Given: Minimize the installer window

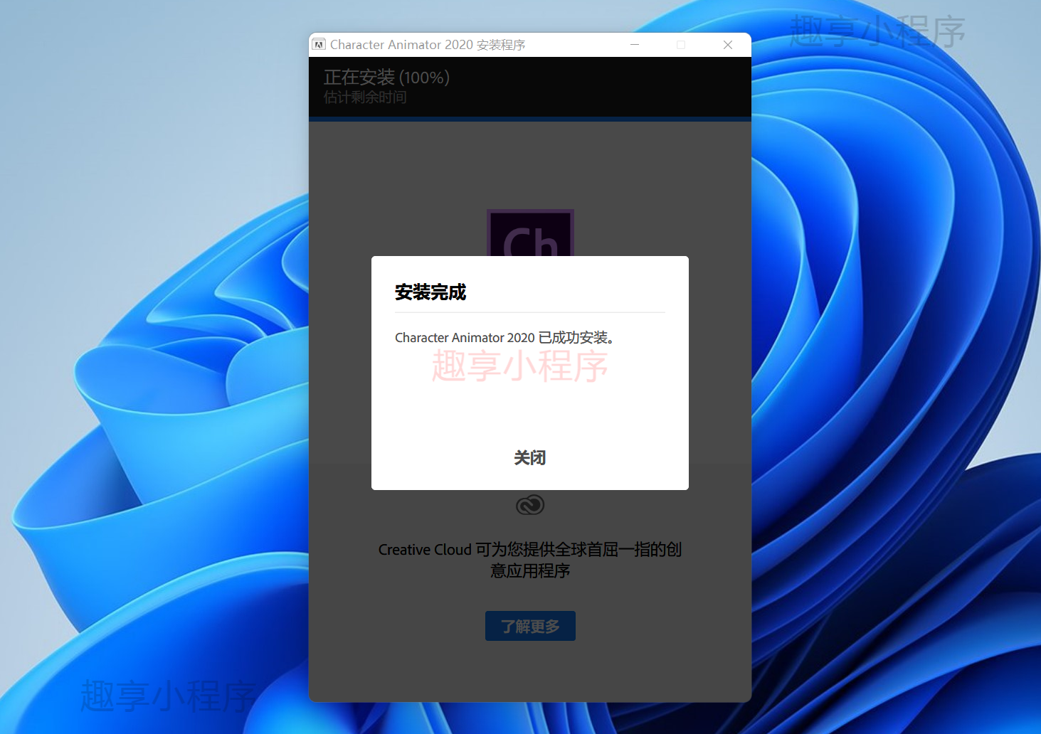Looking at the screenshot, I should pos(635,45).
